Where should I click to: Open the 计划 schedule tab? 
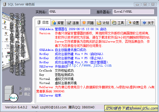point(103,23)
